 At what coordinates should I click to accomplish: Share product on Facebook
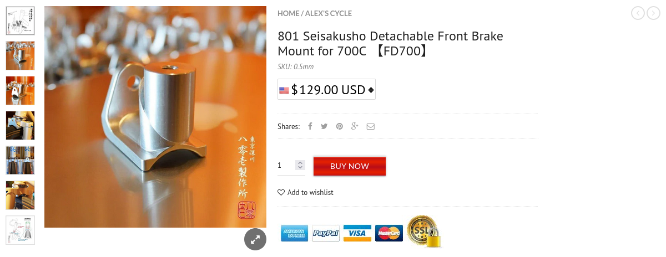tap(310, 126)
